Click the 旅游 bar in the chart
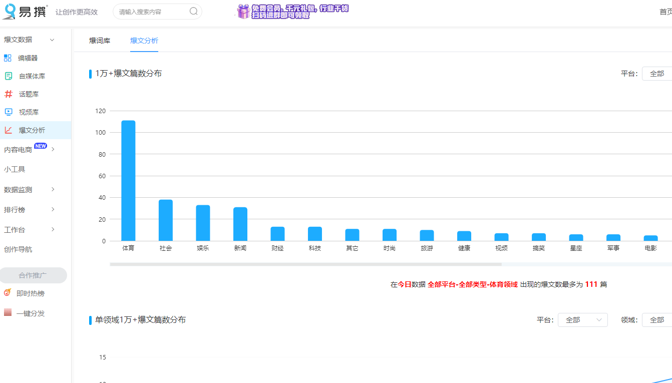This screenshot has width=672, height=383. point(427,235)
